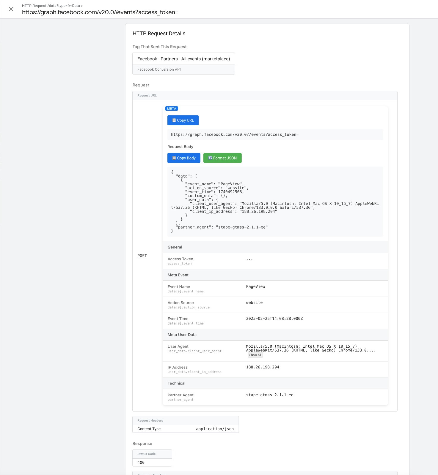Click the application/json header value
The width and height of the screenshot is (438, 475).
[x=215, y=429]
